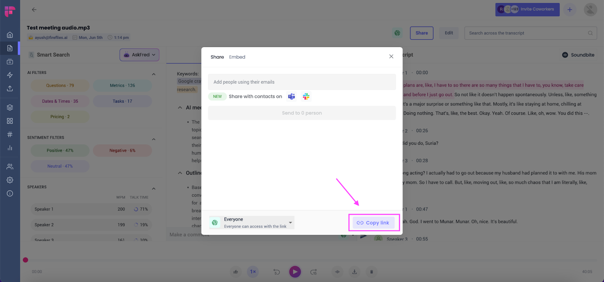The height and width of the screenshot is (282, 604).
Task: Open the info help icon in the sidebar
Action: (x=10, y=193)
